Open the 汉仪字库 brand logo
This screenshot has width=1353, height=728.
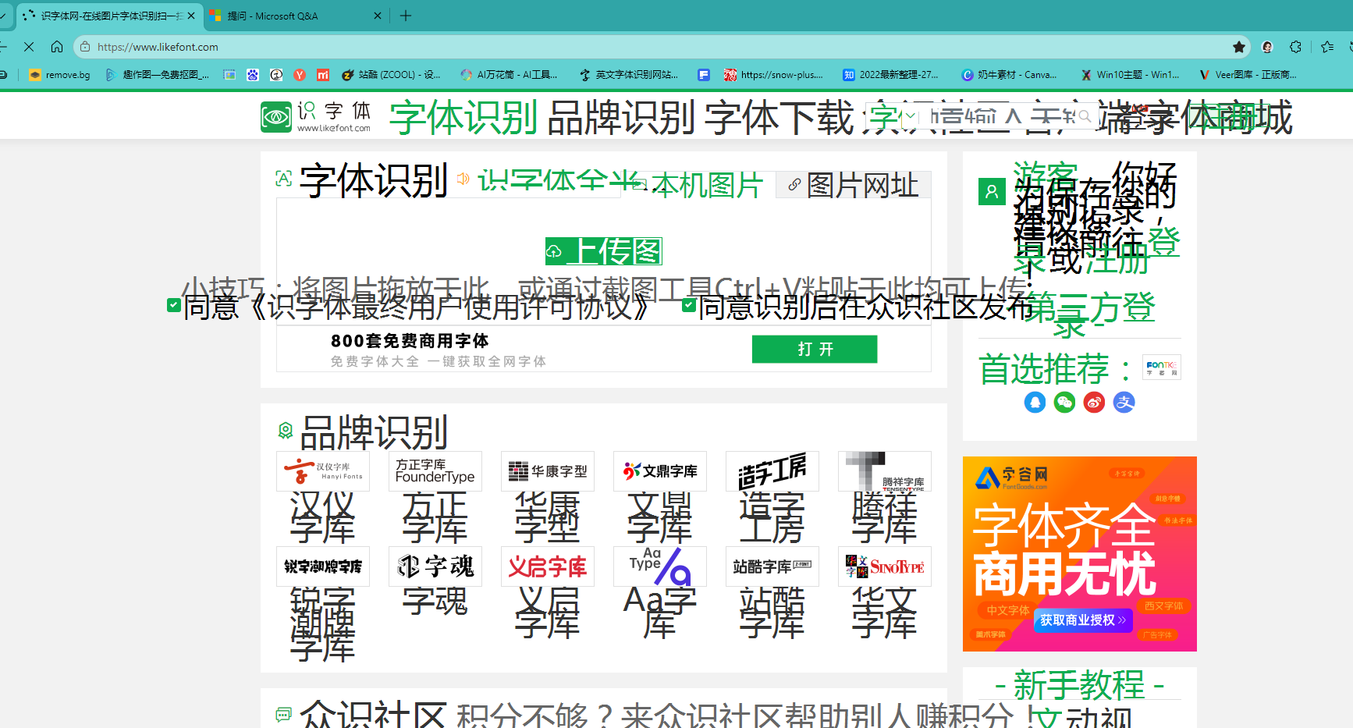323,471
